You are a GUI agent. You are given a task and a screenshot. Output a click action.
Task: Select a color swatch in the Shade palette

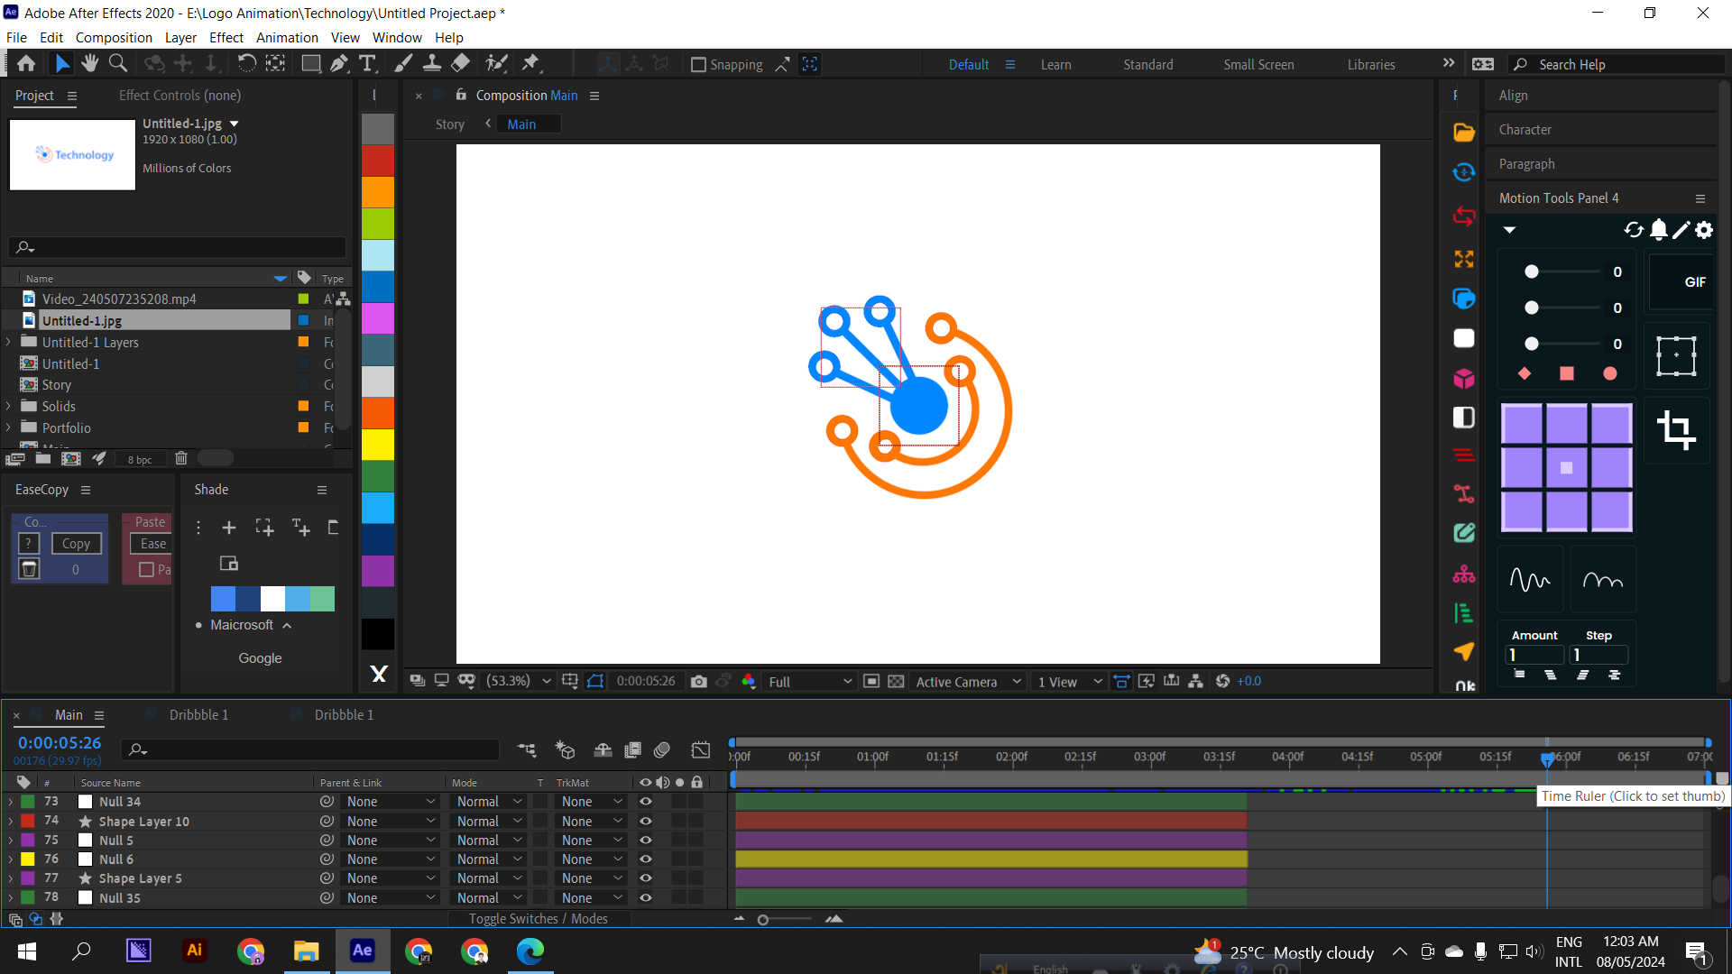click(223, 598)
